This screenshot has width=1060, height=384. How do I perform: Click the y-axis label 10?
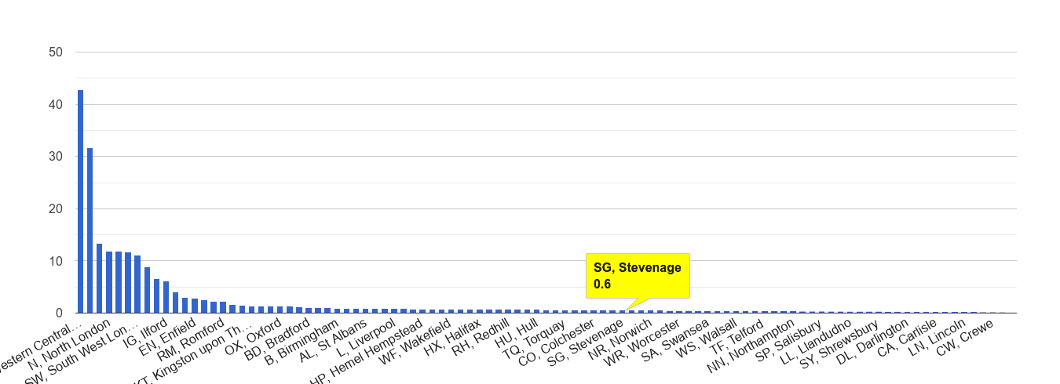tap(56, 261)
